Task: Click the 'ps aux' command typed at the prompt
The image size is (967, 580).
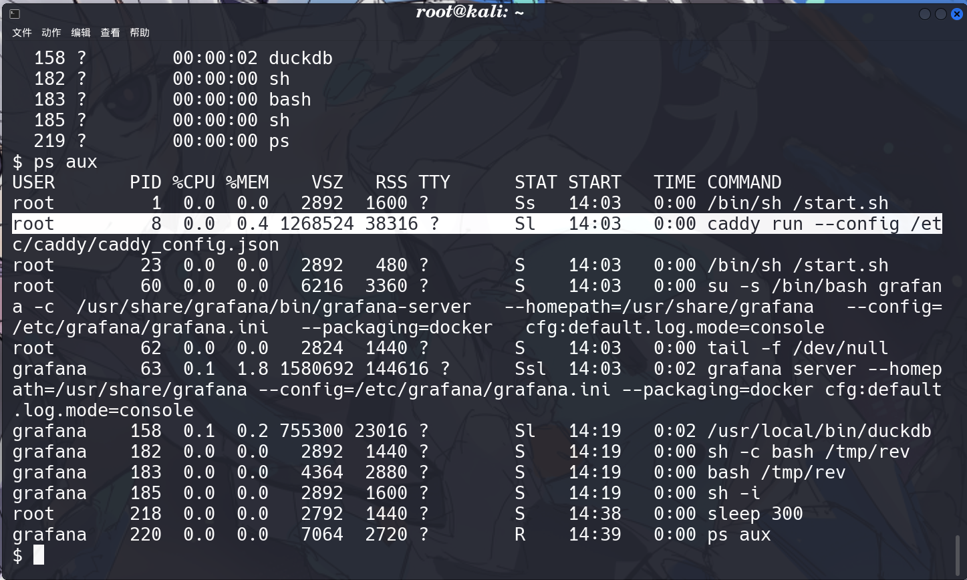Action: pyautogui.click(x=65, y=162)
